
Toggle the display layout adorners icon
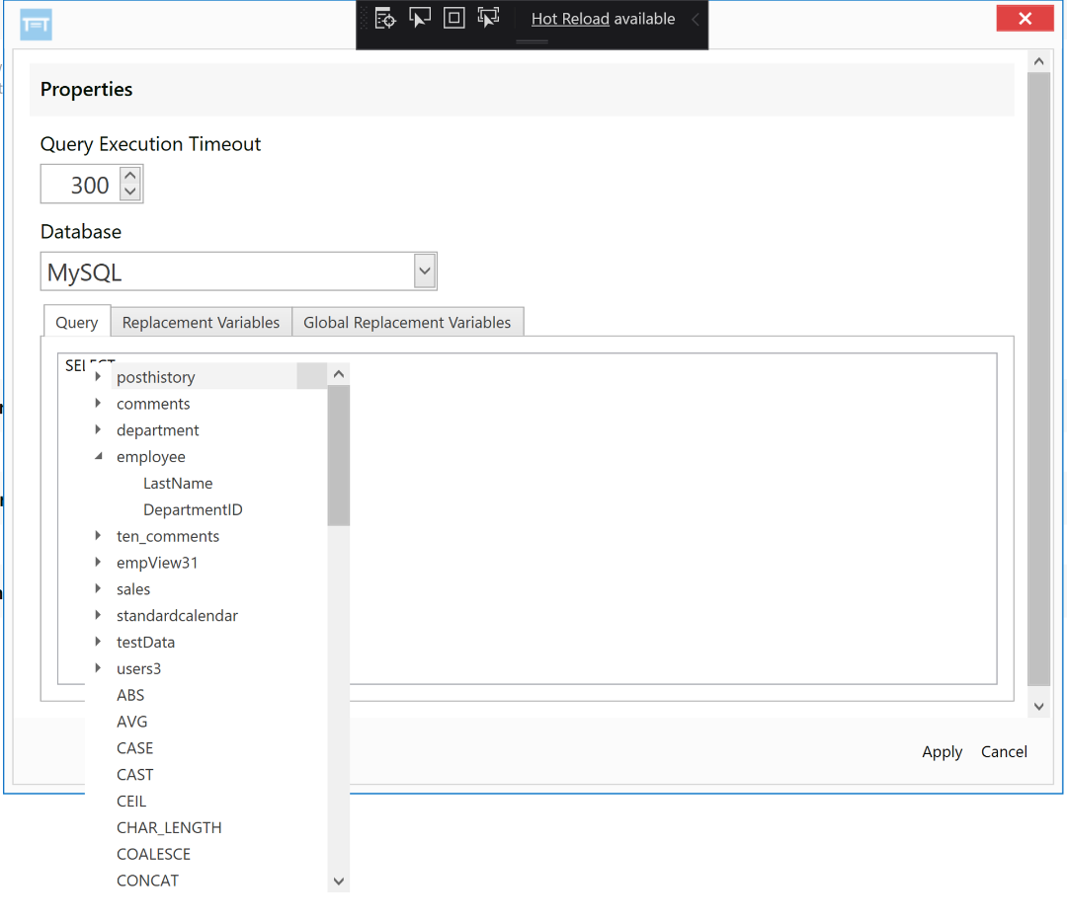pyautogui.click(x=453, y=18)
